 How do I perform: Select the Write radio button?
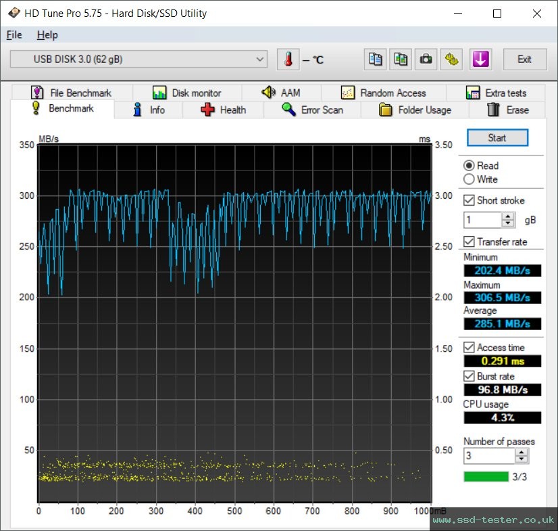pos(469,179)
